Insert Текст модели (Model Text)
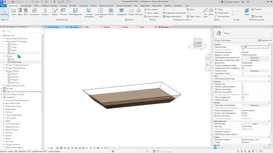 [151, 9]
